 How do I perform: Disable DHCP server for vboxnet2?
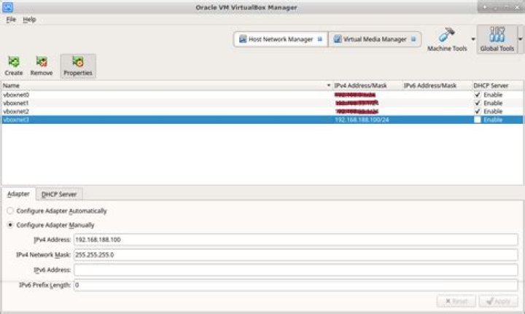pyautogui.click(x=478, y=111)
